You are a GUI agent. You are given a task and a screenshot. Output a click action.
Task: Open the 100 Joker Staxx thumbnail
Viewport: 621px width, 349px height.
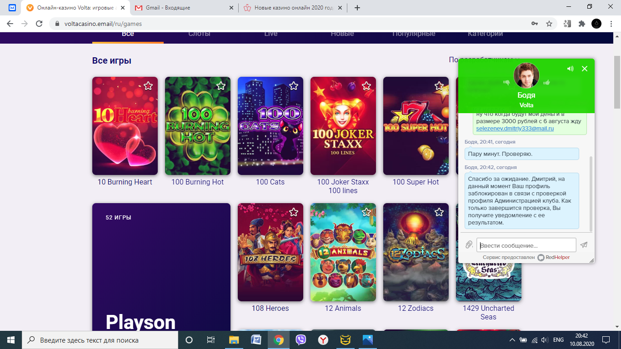(x=343, y=126)
